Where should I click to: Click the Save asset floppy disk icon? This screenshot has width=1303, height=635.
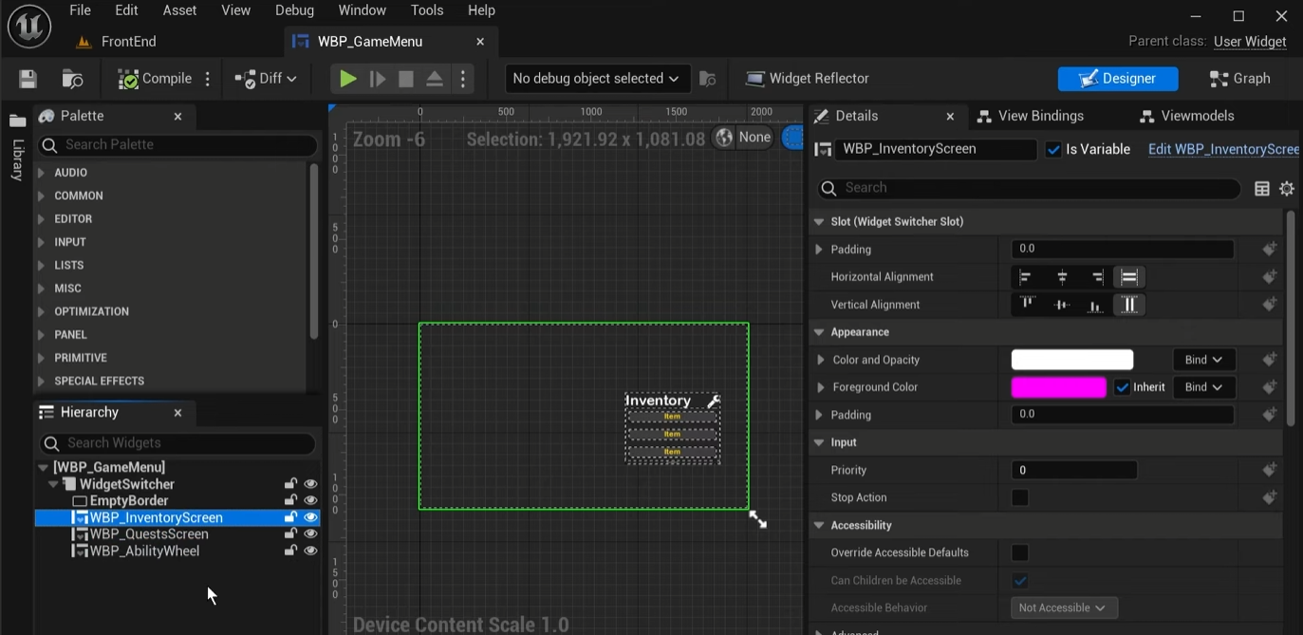point(28,79)
